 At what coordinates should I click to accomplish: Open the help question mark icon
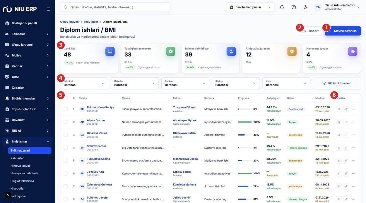tap(294, 7)
